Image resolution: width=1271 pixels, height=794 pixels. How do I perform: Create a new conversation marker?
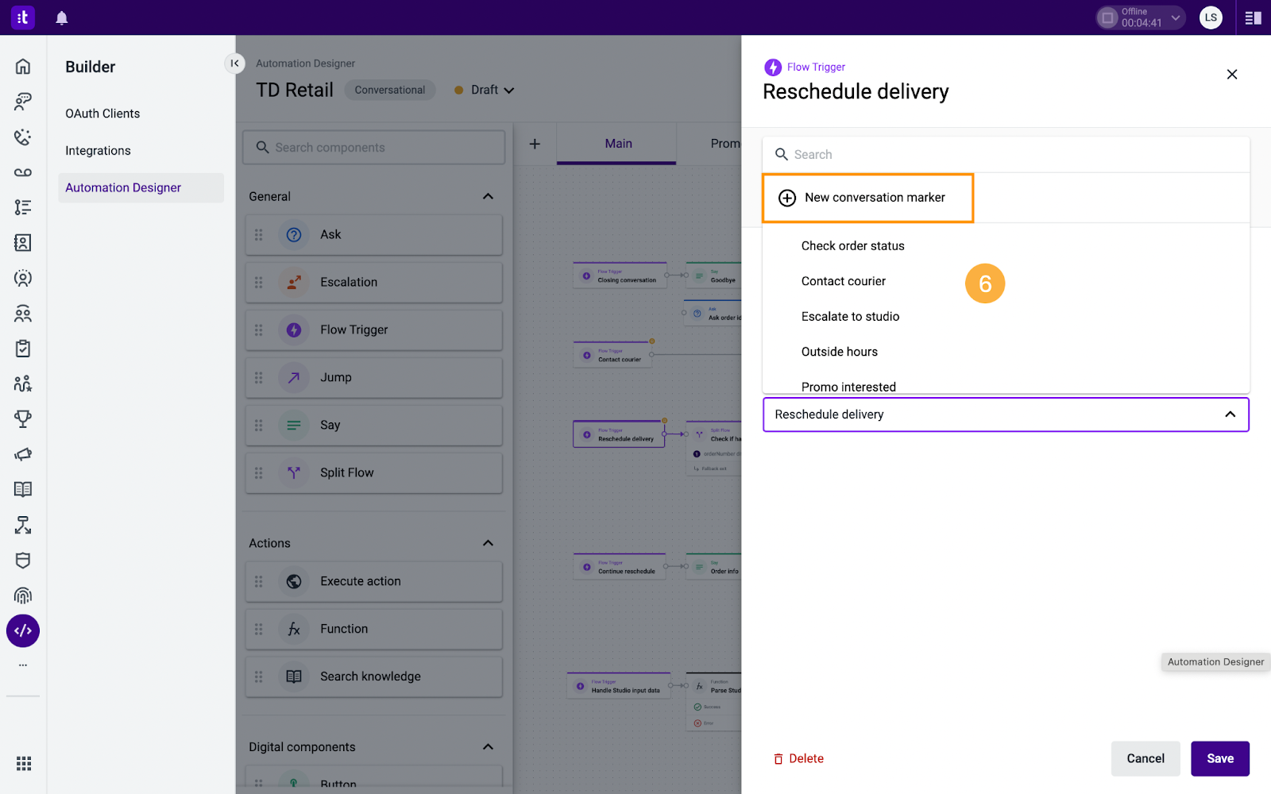tap(868, 198)
